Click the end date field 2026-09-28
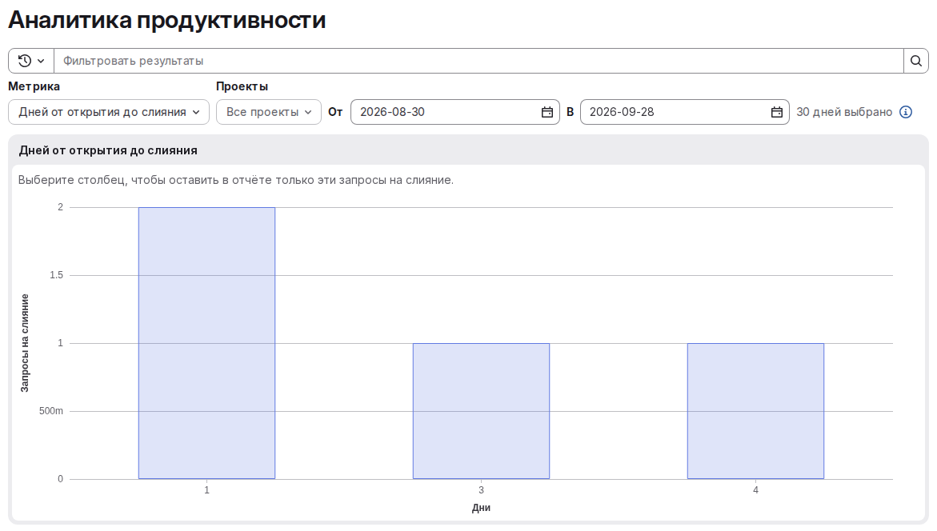937x531 pixels. 685,112
